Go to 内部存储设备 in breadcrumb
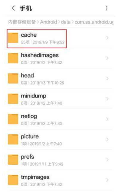Viewport: 119px width, 192px height. (22, 22)
